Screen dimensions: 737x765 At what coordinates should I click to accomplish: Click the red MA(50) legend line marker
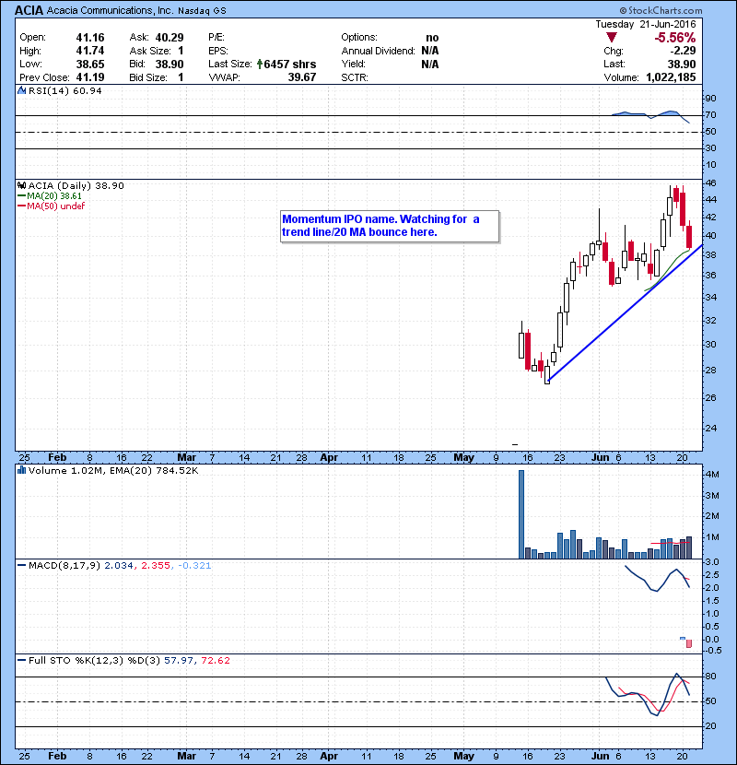[21, 206]
